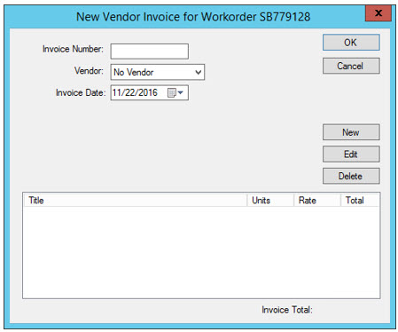Click the Delete button
This screenshot has height=332, width=398.
pyautogui.click(x=351, y=176)
